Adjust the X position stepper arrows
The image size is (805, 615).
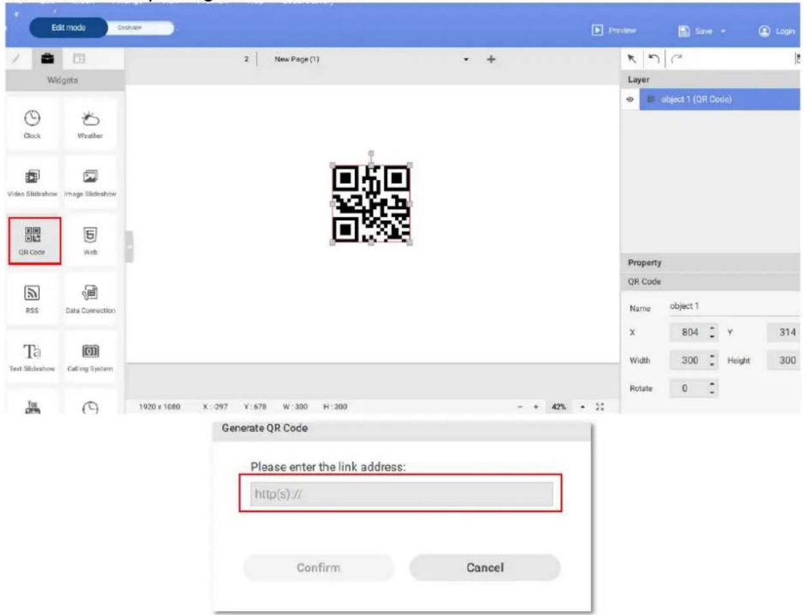712,333
